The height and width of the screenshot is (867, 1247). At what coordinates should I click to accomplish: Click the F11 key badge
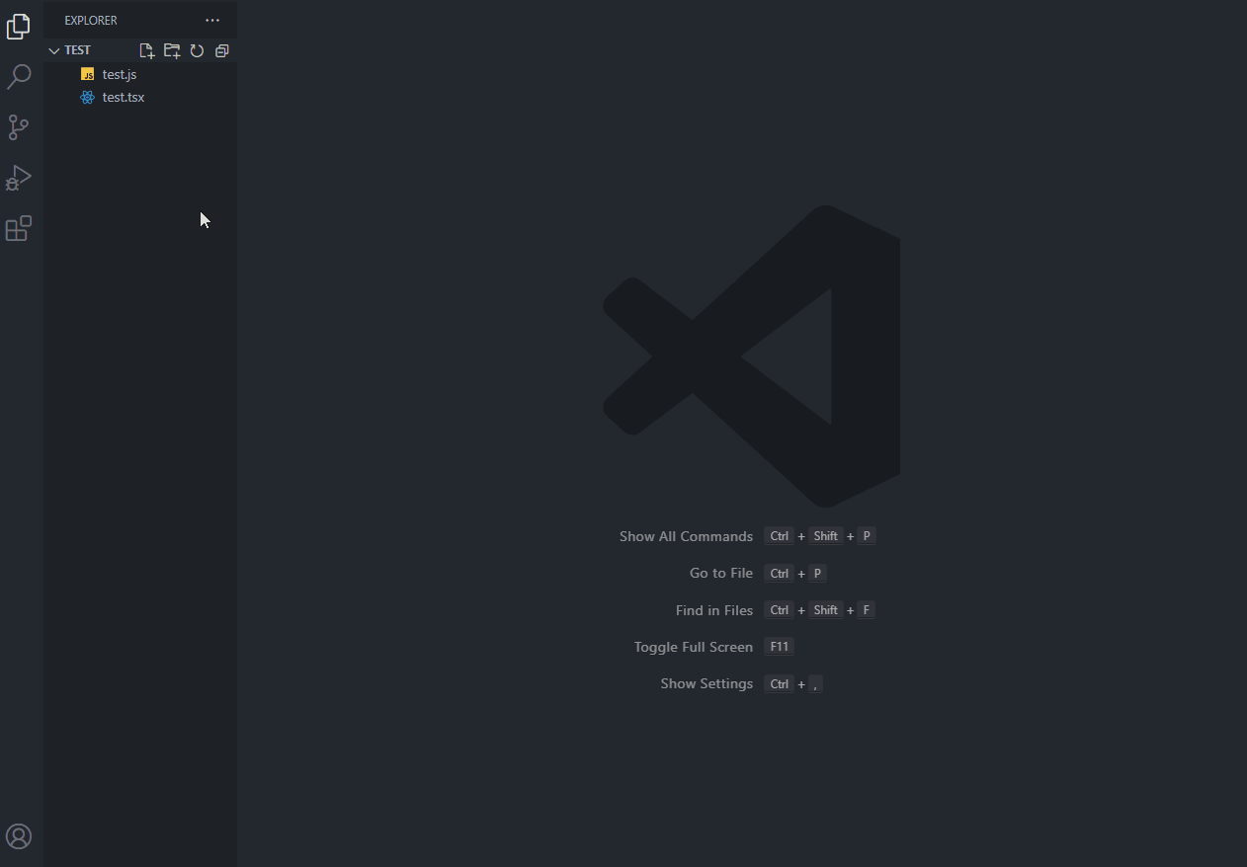780,647
